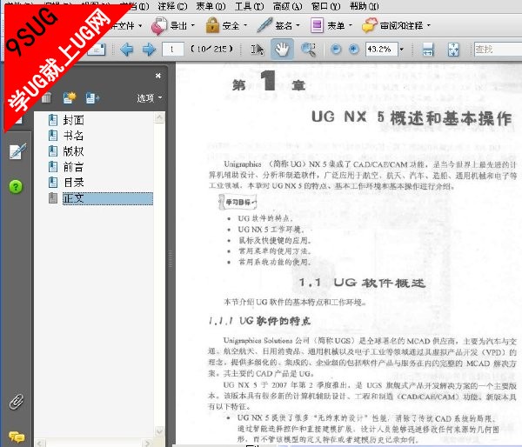The width and height of the screenshot is (522, 447).
Task: Open the 高级 (Advanced) menu
Action: tap(288, 6)
